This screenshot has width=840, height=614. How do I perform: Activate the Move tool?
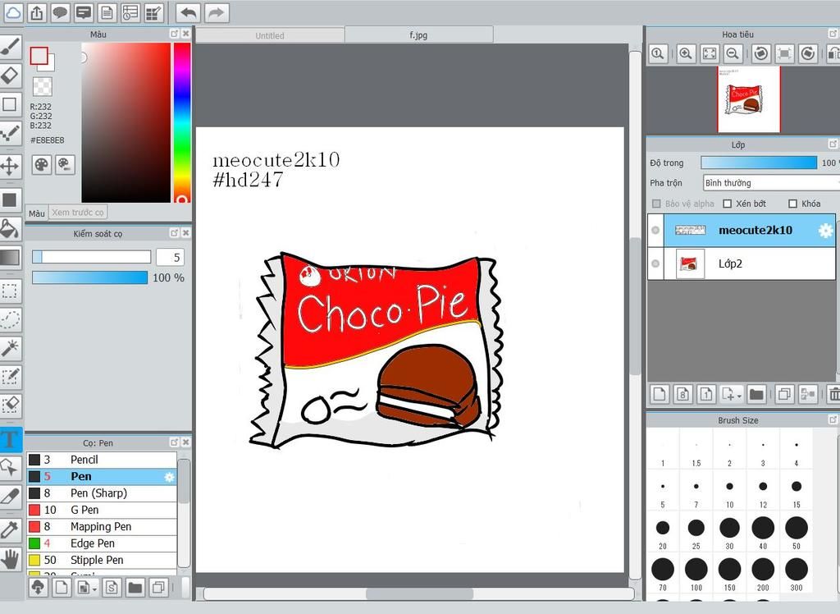point(10,167)
